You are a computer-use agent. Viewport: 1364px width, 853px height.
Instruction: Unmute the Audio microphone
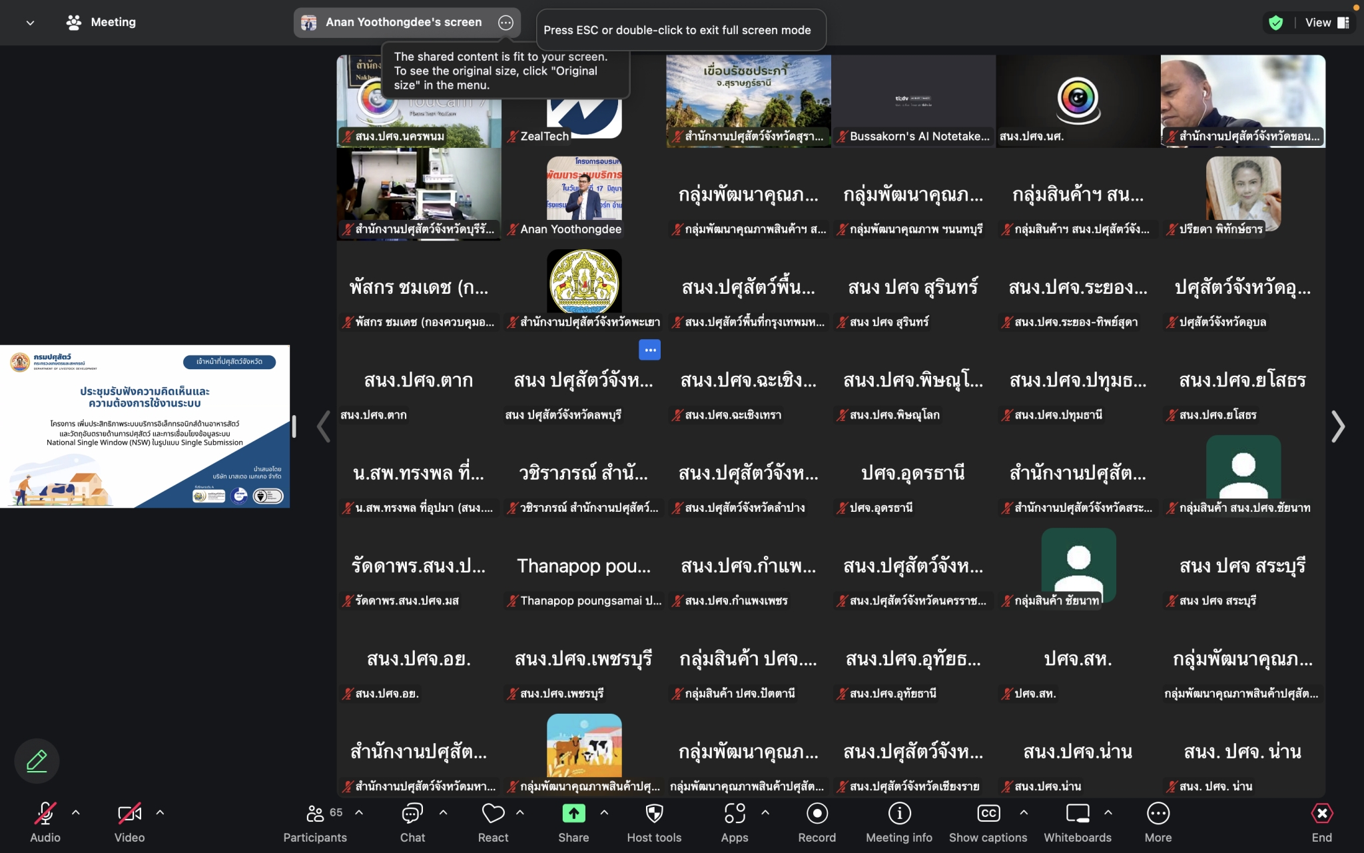(45, 814)
